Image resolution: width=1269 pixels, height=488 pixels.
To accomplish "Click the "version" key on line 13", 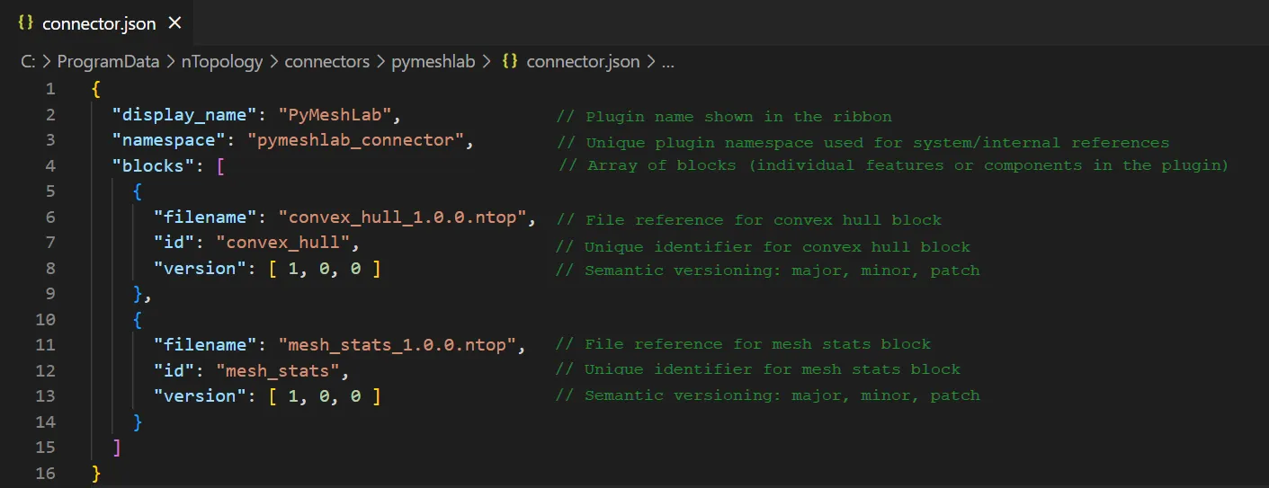I will (201, 395).
